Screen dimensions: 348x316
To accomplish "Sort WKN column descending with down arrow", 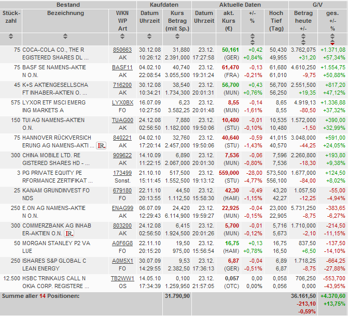I will (122, 38).
